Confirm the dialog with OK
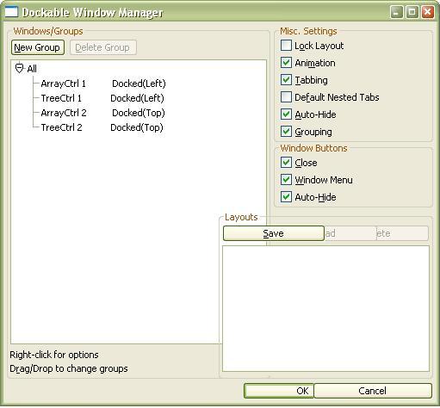The width and height of the screenshot is (440, 408). 279,391
